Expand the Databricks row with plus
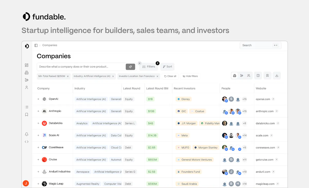 [x=38, y=123]
